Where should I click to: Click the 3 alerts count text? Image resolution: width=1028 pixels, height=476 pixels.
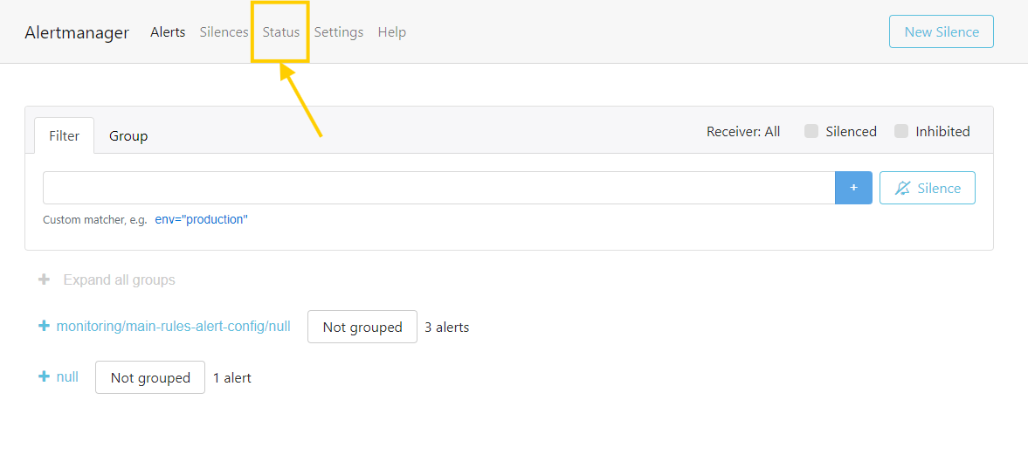click(x=447, y=327)
